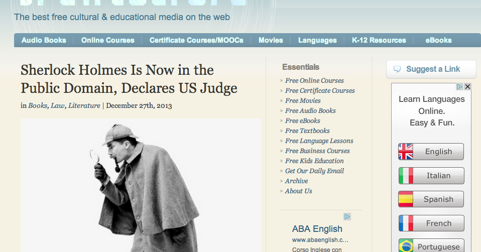Screen dimensions: 481x252
Task: Open the Free Online Courses link
Action: tap(314, 81)
